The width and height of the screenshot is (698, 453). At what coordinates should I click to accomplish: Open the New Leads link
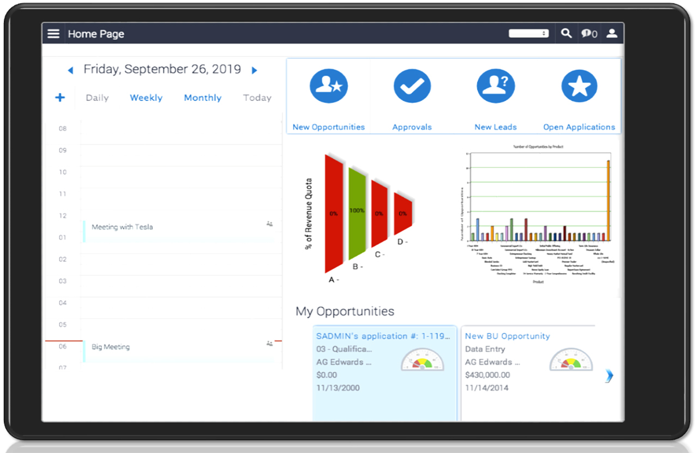point(496,127)
